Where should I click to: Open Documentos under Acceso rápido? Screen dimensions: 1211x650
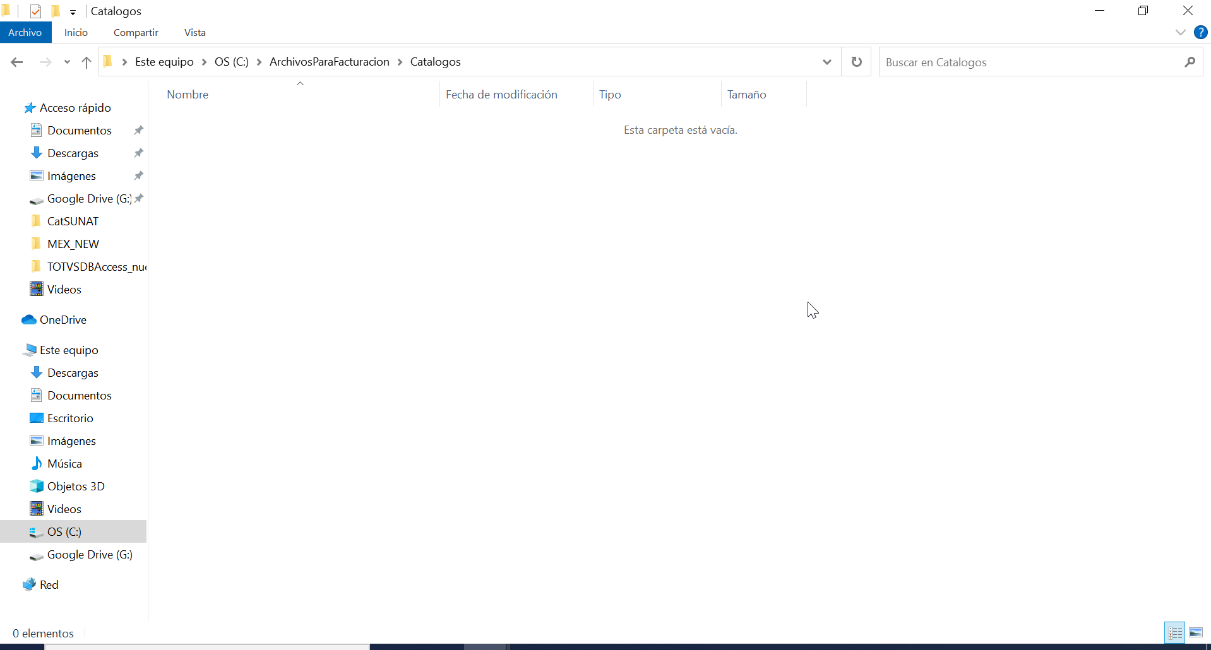tap(80, 131)
